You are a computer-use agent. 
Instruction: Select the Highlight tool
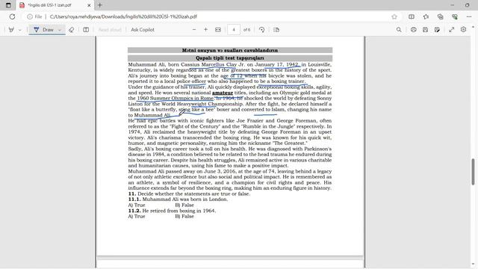[11, 30]
